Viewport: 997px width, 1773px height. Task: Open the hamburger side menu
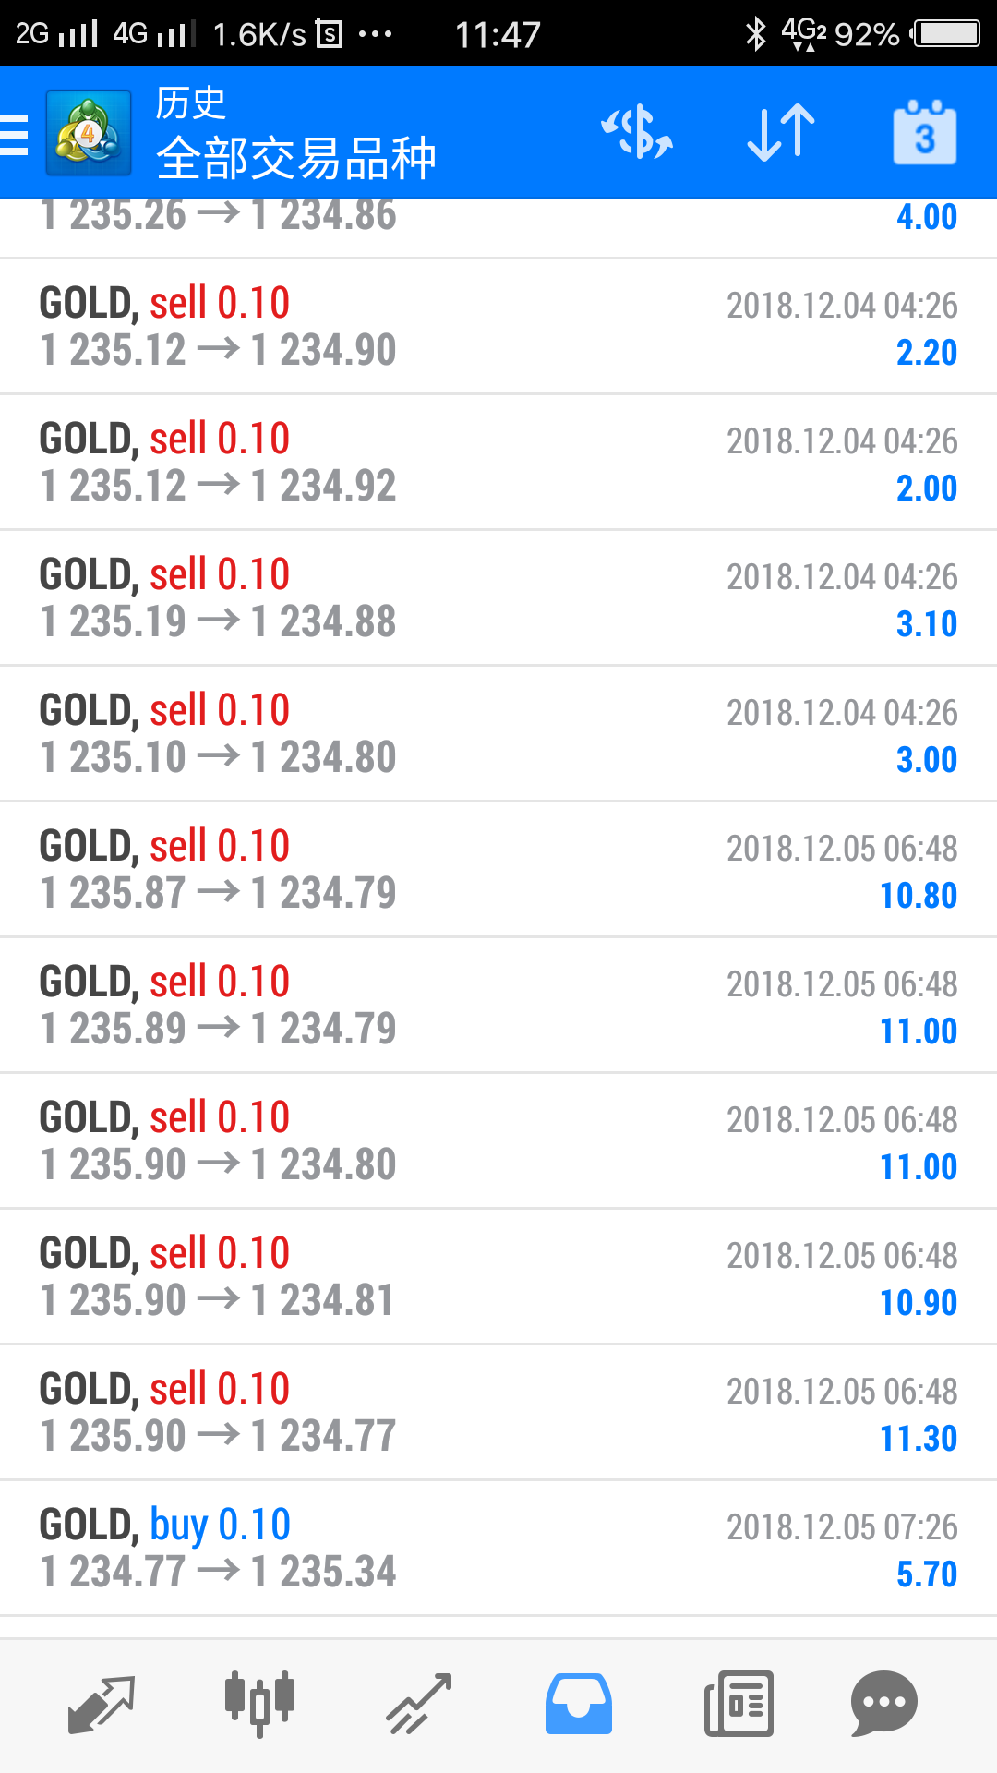tap(15, 134)
